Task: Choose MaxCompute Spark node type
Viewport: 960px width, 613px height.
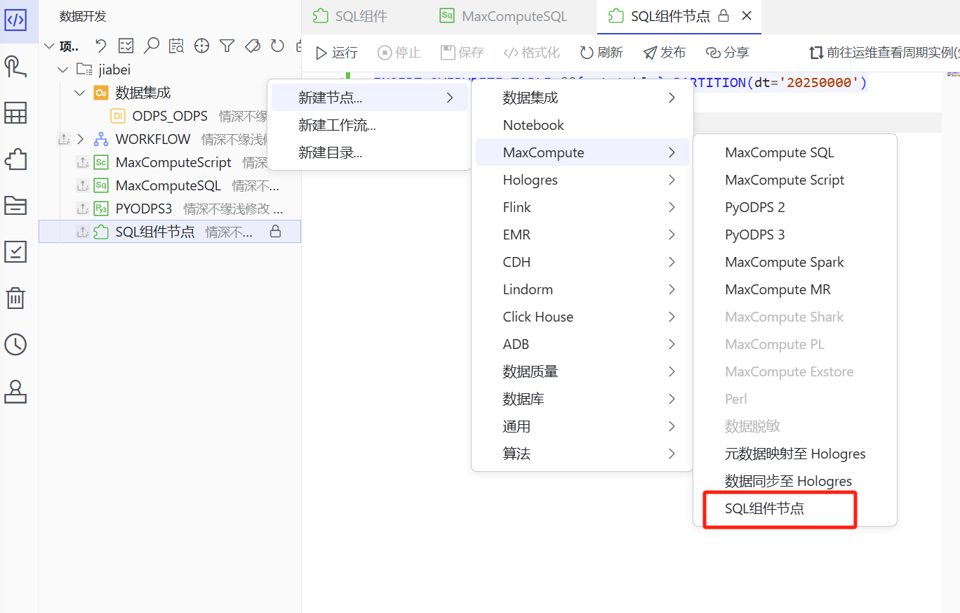Action: coord(795,262)
